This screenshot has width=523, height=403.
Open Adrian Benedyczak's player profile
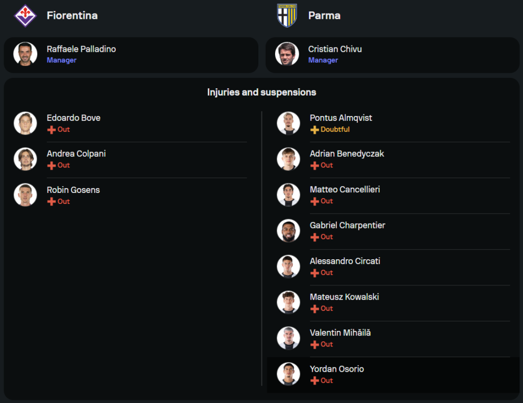(347, 154)
